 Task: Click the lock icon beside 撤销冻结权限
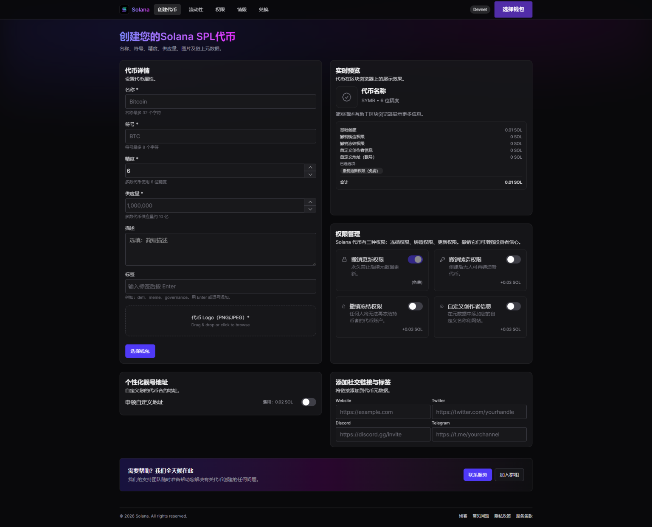point(343,306)
